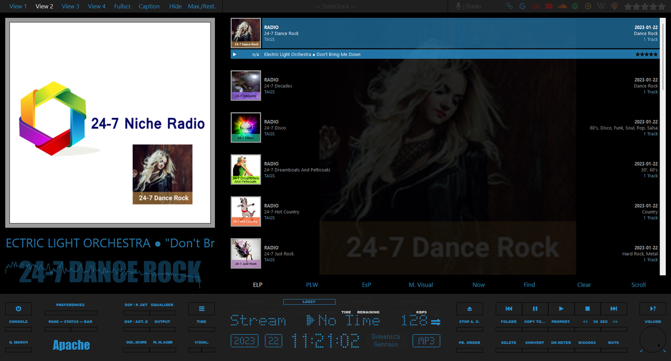Image resolution: width=671 pixels, height=361 pixels.
Task: Stop playback with the stop button
Action: (588, 309)
